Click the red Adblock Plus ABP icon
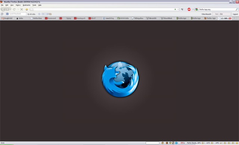This screenshot has width=239, height=145. [189, 9]
